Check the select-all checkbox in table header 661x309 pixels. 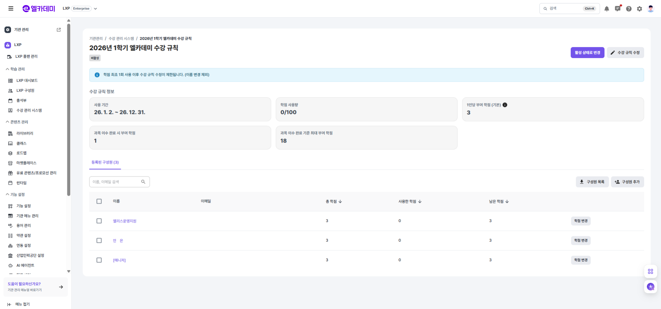(99, 201)
